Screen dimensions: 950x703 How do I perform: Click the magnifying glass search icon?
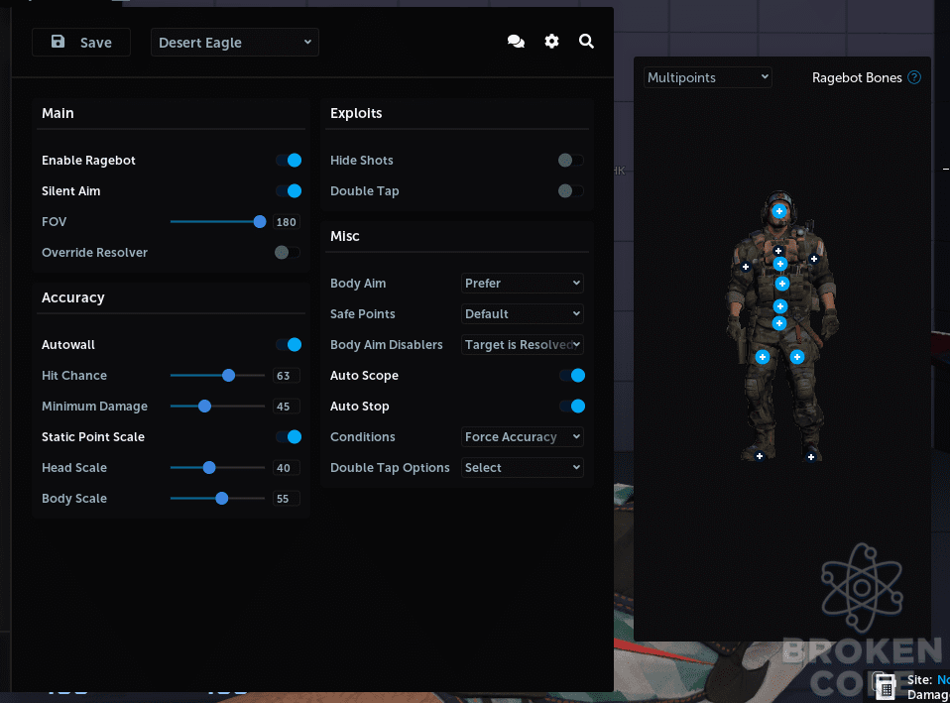[586, 42]
